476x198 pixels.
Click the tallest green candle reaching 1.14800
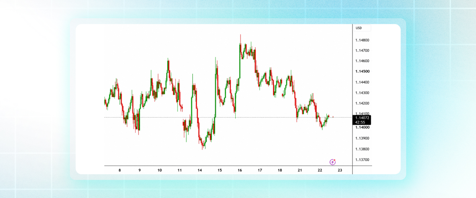coord(240,61)
